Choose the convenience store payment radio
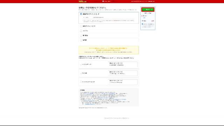Image resolution: width=224 pixels, height=126 pixels. [81, 31]
